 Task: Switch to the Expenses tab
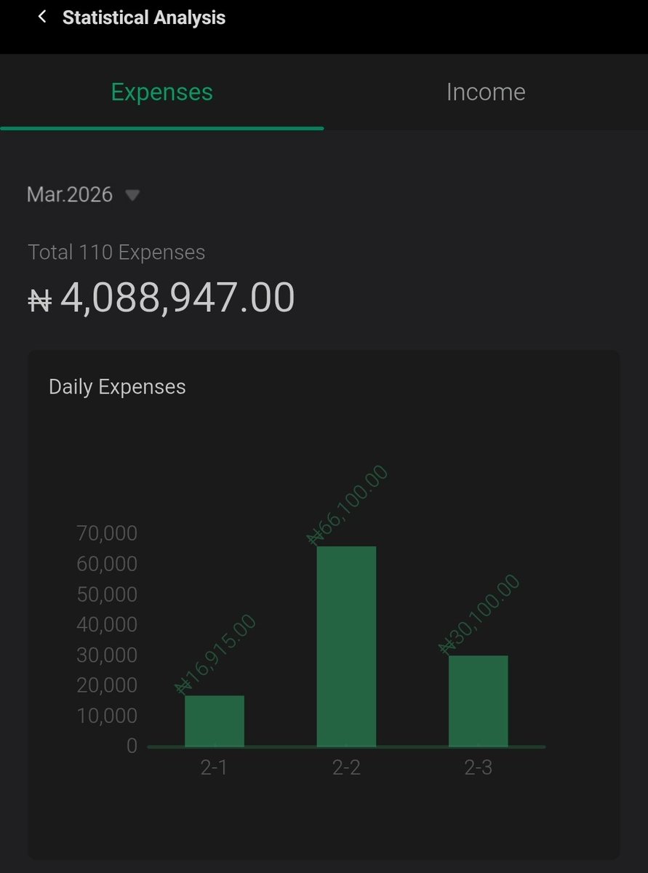161,92
